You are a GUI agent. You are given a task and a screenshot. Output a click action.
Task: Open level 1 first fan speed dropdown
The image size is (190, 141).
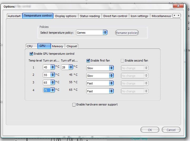pos(100,68)
